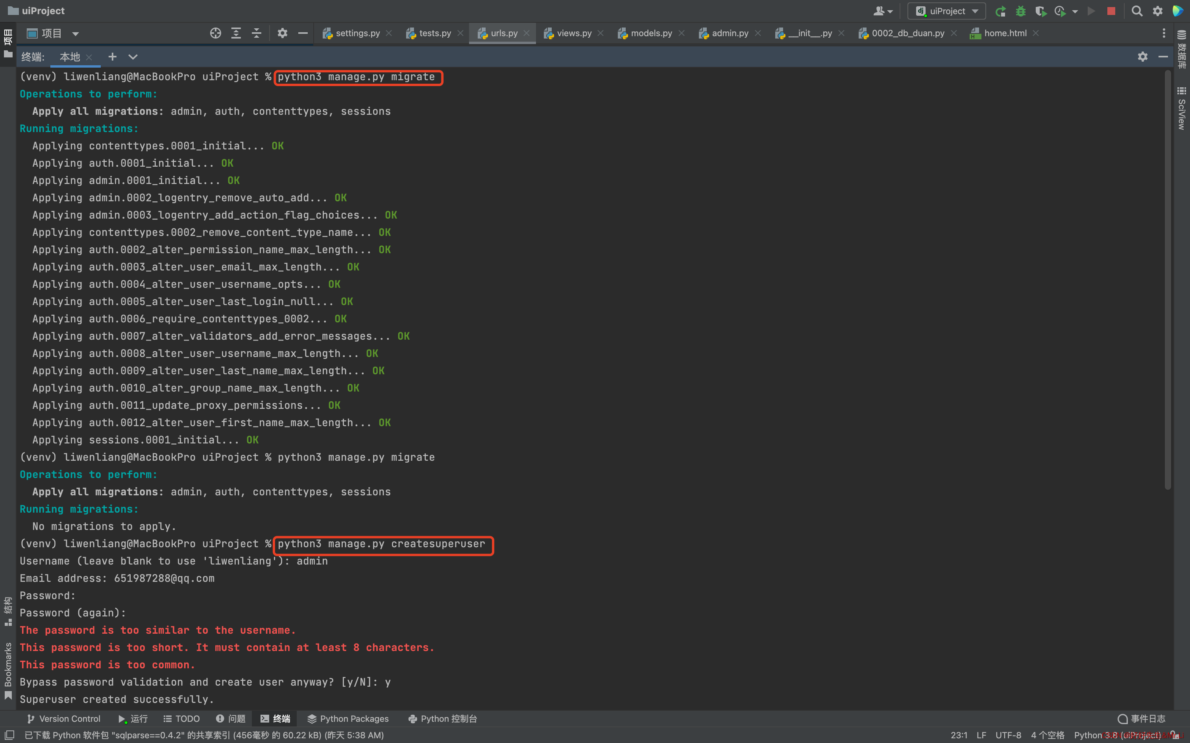Viewport: 1190px width, 743px height.
Task: Add a new terminal session
Action: coord(113,57)
